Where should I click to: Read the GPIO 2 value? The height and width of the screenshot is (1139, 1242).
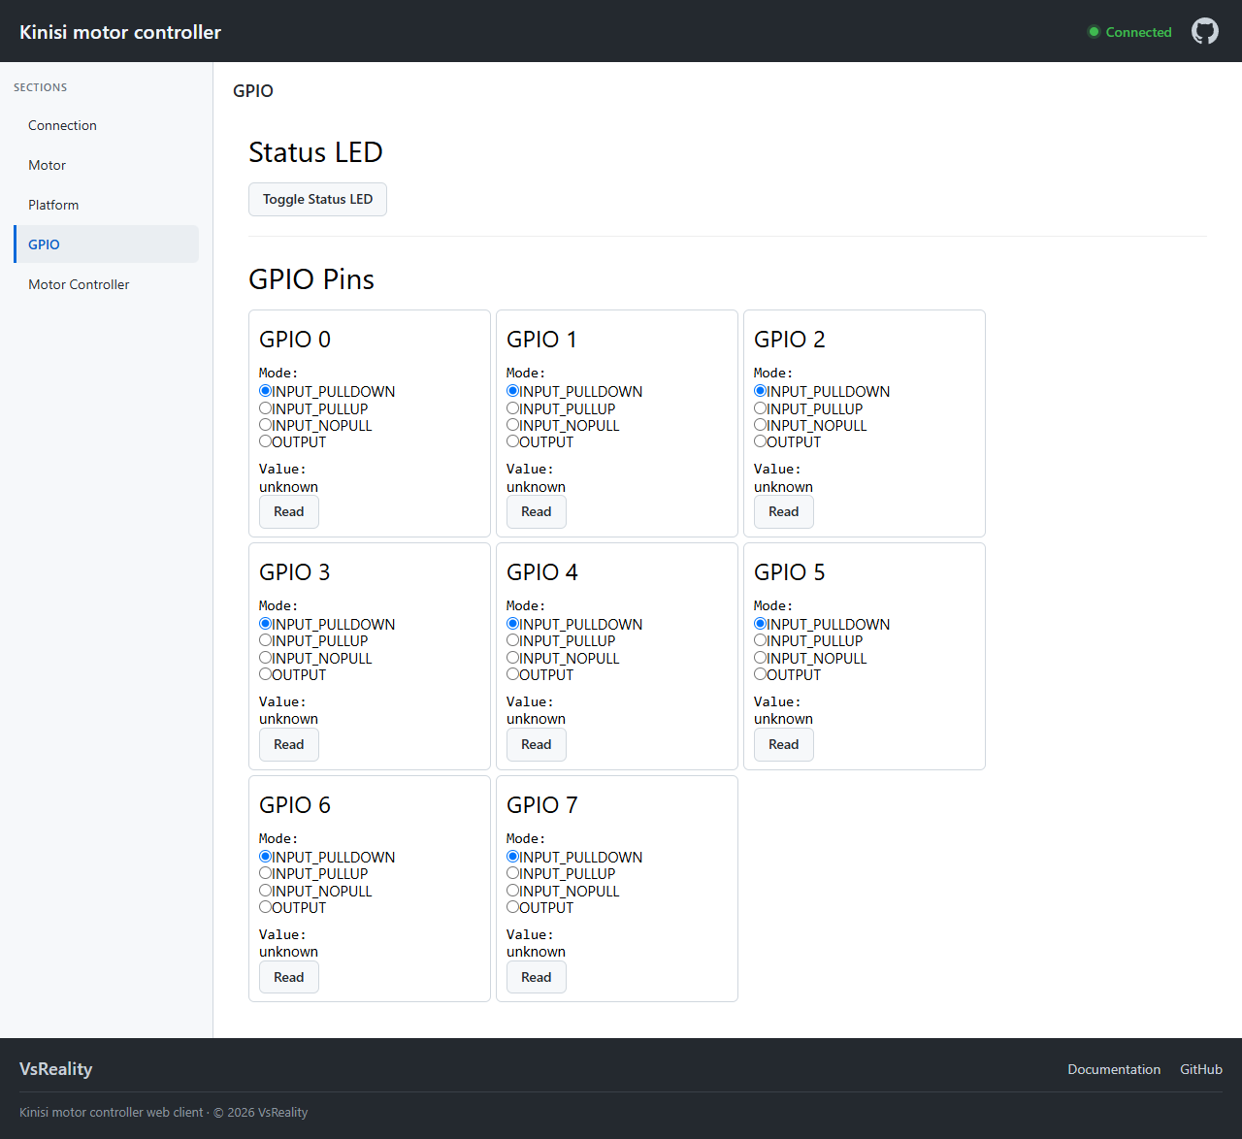tap(784, 511)
